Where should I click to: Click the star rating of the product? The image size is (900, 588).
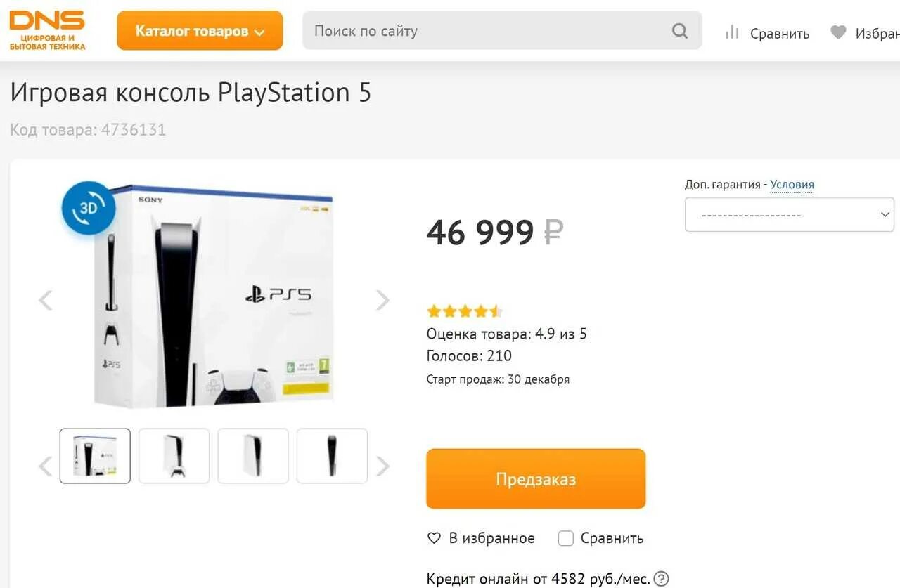[464, 311]
